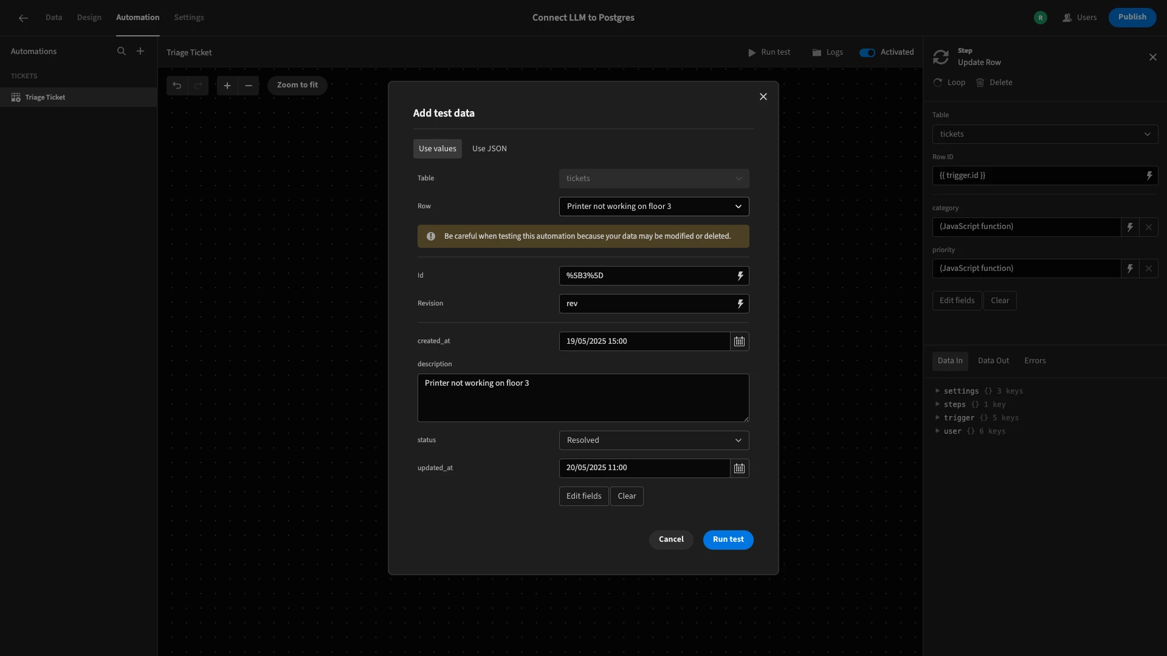
Task: Add new automation with plus icon
Action: click(x=140, y=52)
